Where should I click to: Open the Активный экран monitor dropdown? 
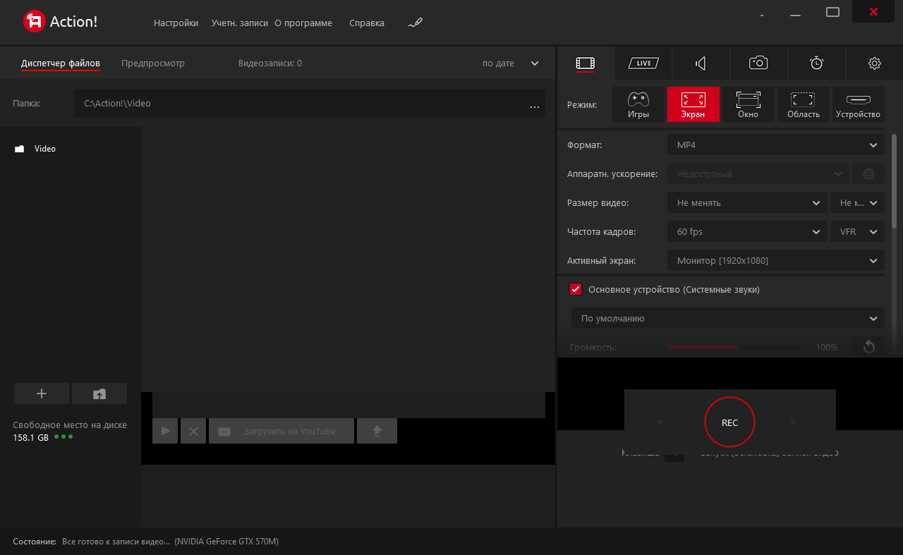[x=775, y=260]
